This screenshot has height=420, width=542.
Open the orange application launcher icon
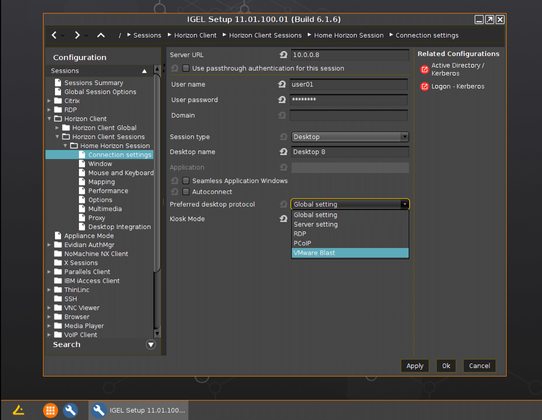coord(50,410)
